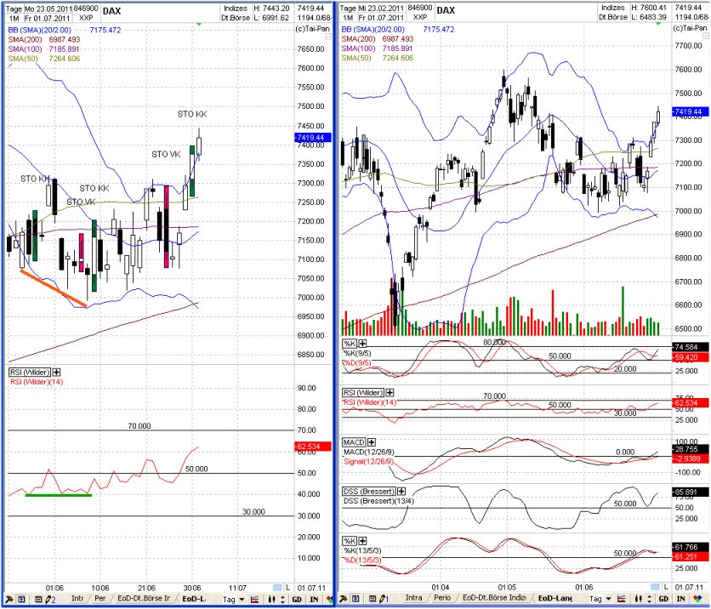Toggle the GD indicator on the right toolbar
Screen dimensions: 711x609
pos(663,600)
